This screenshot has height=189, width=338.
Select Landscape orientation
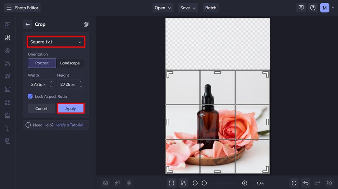click(x=70, y=63)
